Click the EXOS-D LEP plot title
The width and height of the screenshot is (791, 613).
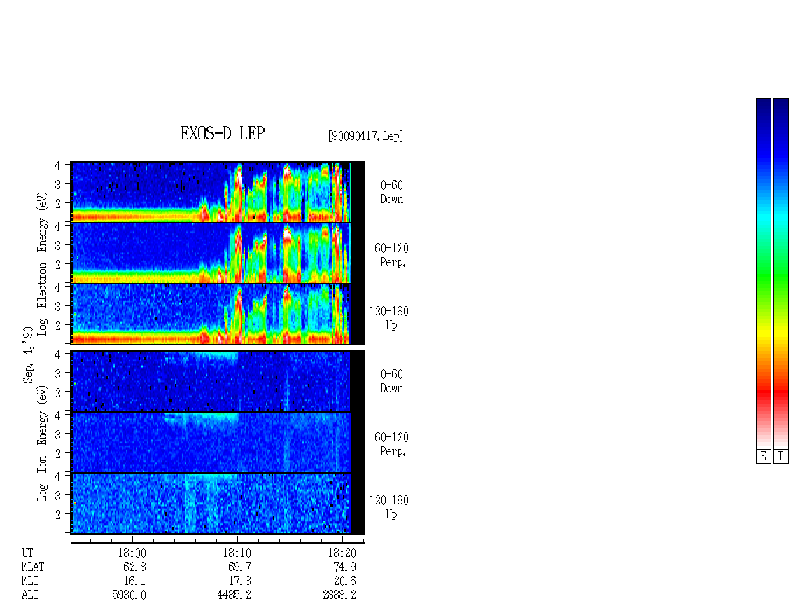click(x=223, y=133)
